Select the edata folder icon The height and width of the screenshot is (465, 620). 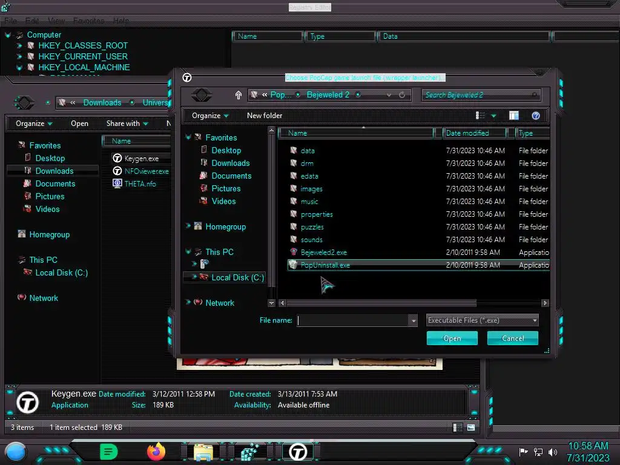coord(294,176)
